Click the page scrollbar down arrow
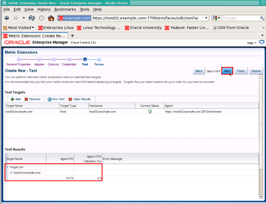Screen dimensions: 266x204 (x=261, y=196)
